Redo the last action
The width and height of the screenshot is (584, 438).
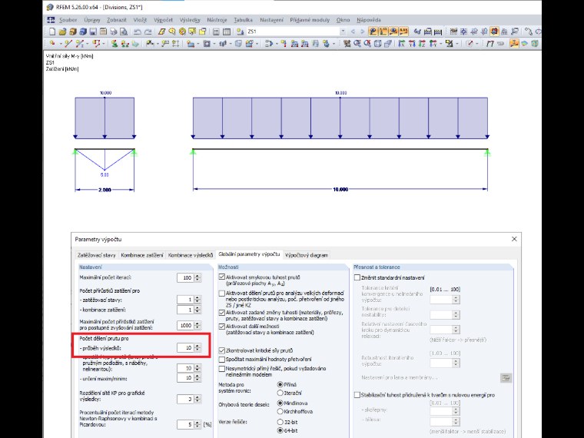pyautogui.click(x=148, y=32)
